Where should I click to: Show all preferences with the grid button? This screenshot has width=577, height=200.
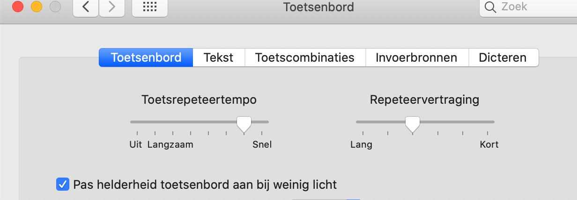(x=150, y=7)
